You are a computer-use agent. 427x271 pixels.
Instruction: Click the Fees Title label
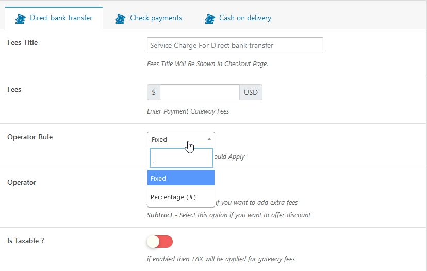click(x=23, y=43)
